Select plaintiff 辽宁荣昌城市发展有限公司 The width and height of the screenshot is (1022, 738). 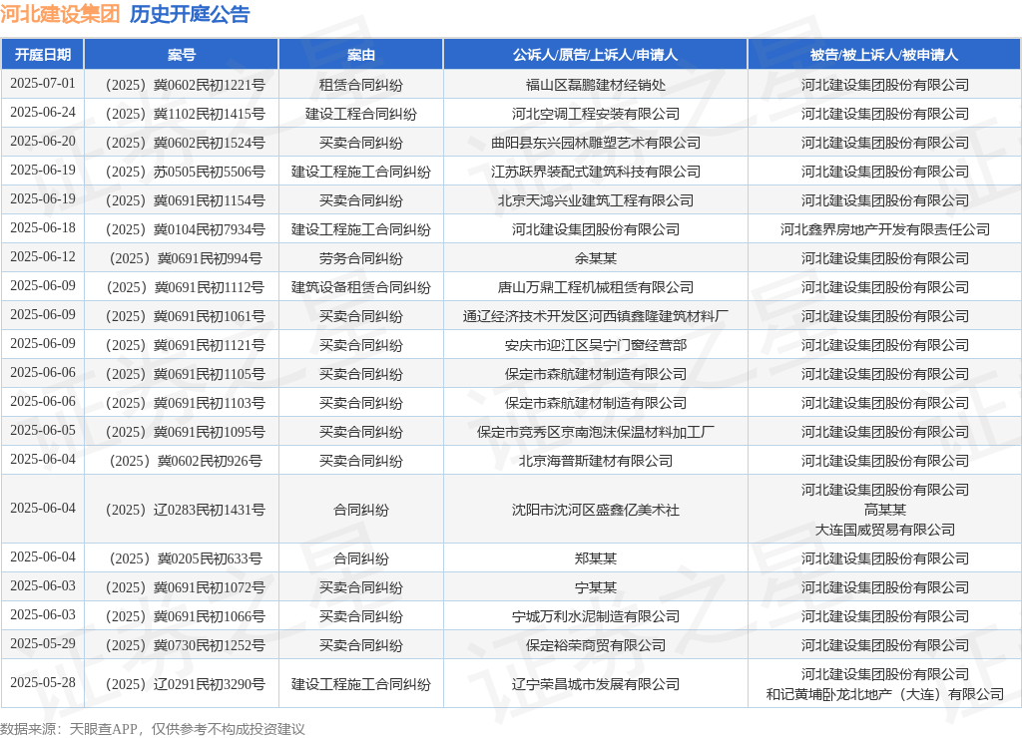(596, 684)
